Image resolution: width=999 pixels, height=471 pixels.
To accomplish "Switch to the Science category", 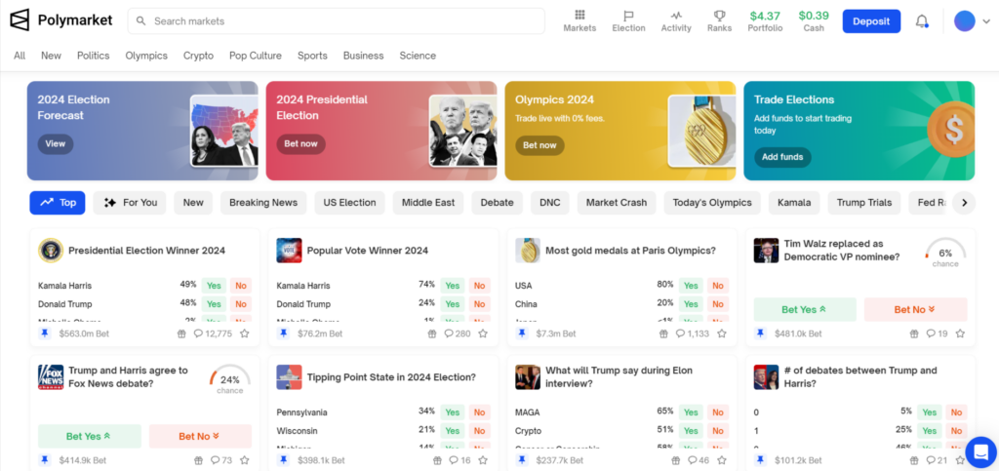I will [418, 56].
